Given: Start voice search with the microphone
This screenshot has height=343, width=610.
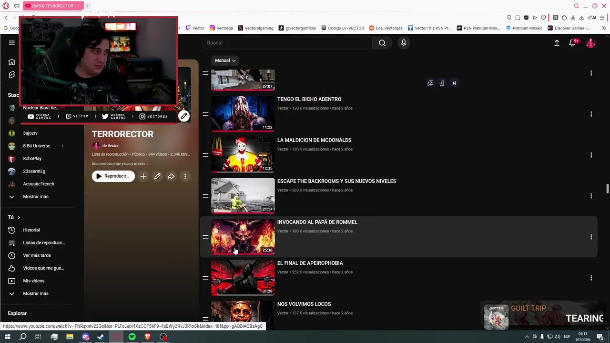Looking at the screenshot, I should [x=404, y=43].
